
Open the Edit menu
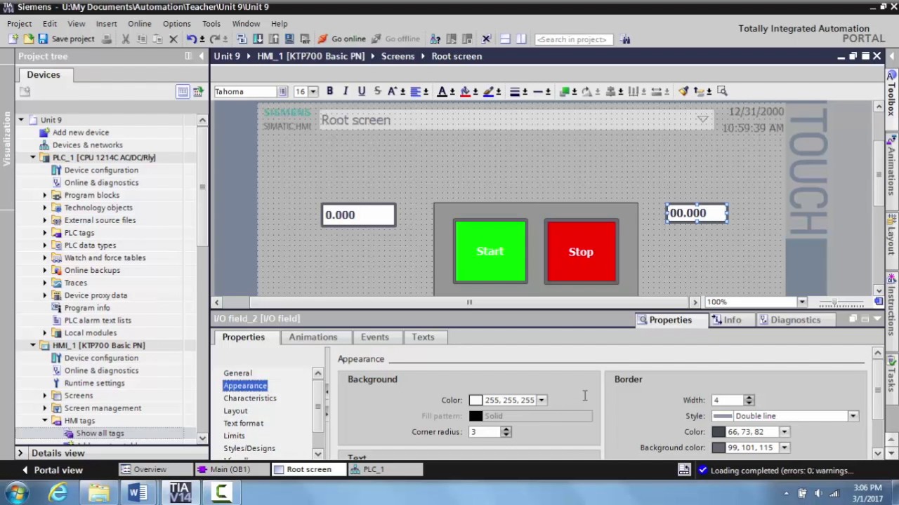tap(50, 24)
